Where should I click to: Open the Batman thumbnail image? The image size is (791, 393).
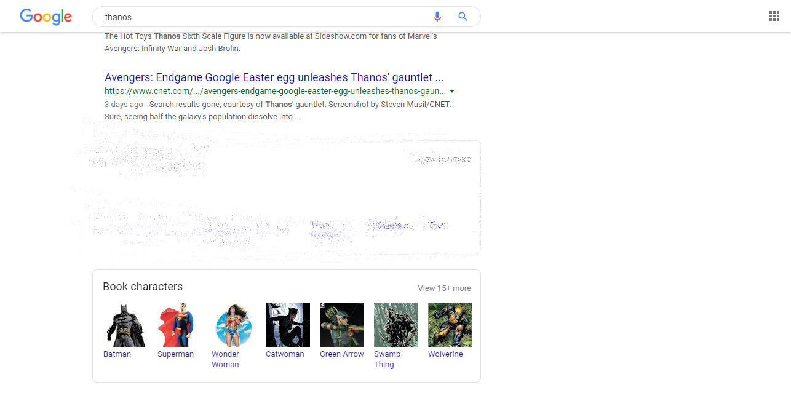125,325
